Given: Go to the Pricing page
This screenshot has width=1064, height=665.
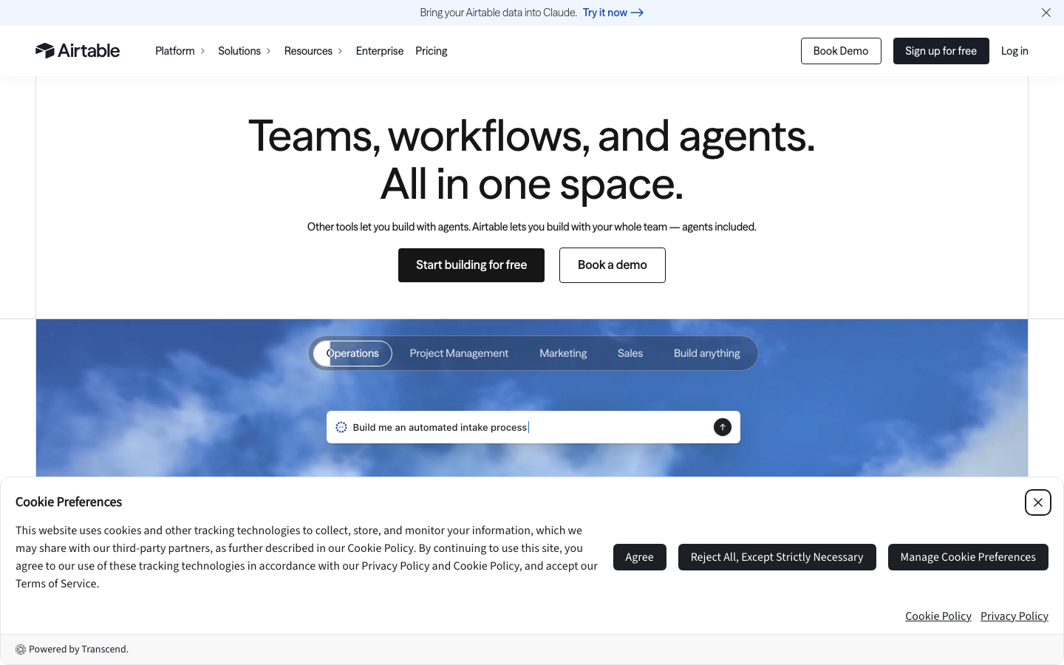Looking at the screenshot, I should tap(432, 51).
